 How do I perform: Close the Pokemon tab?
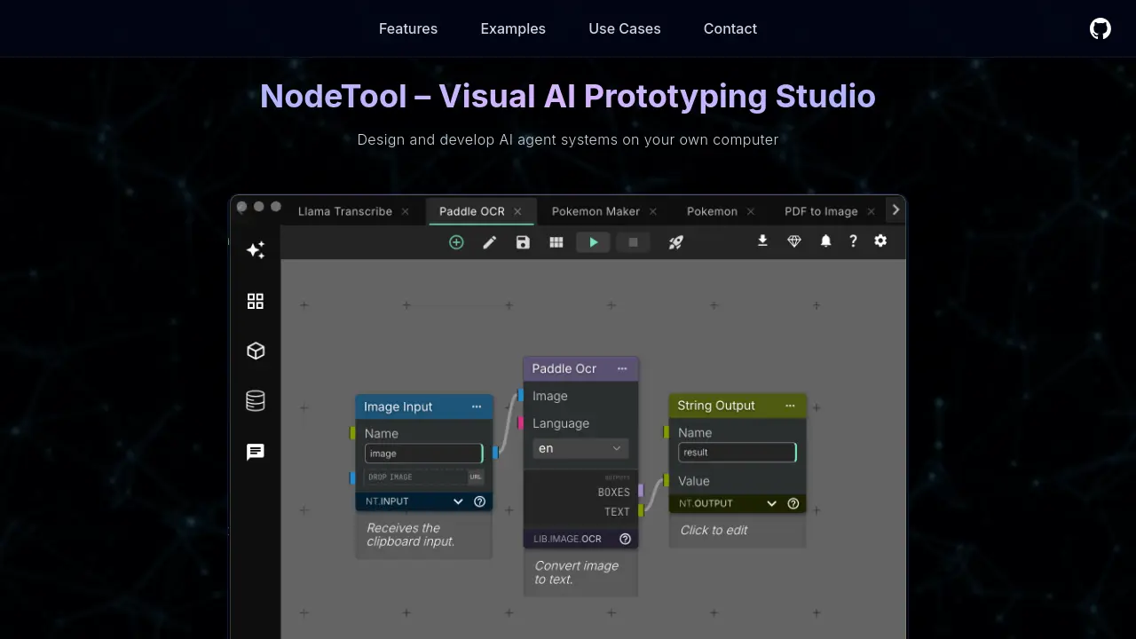coord(751,211)
